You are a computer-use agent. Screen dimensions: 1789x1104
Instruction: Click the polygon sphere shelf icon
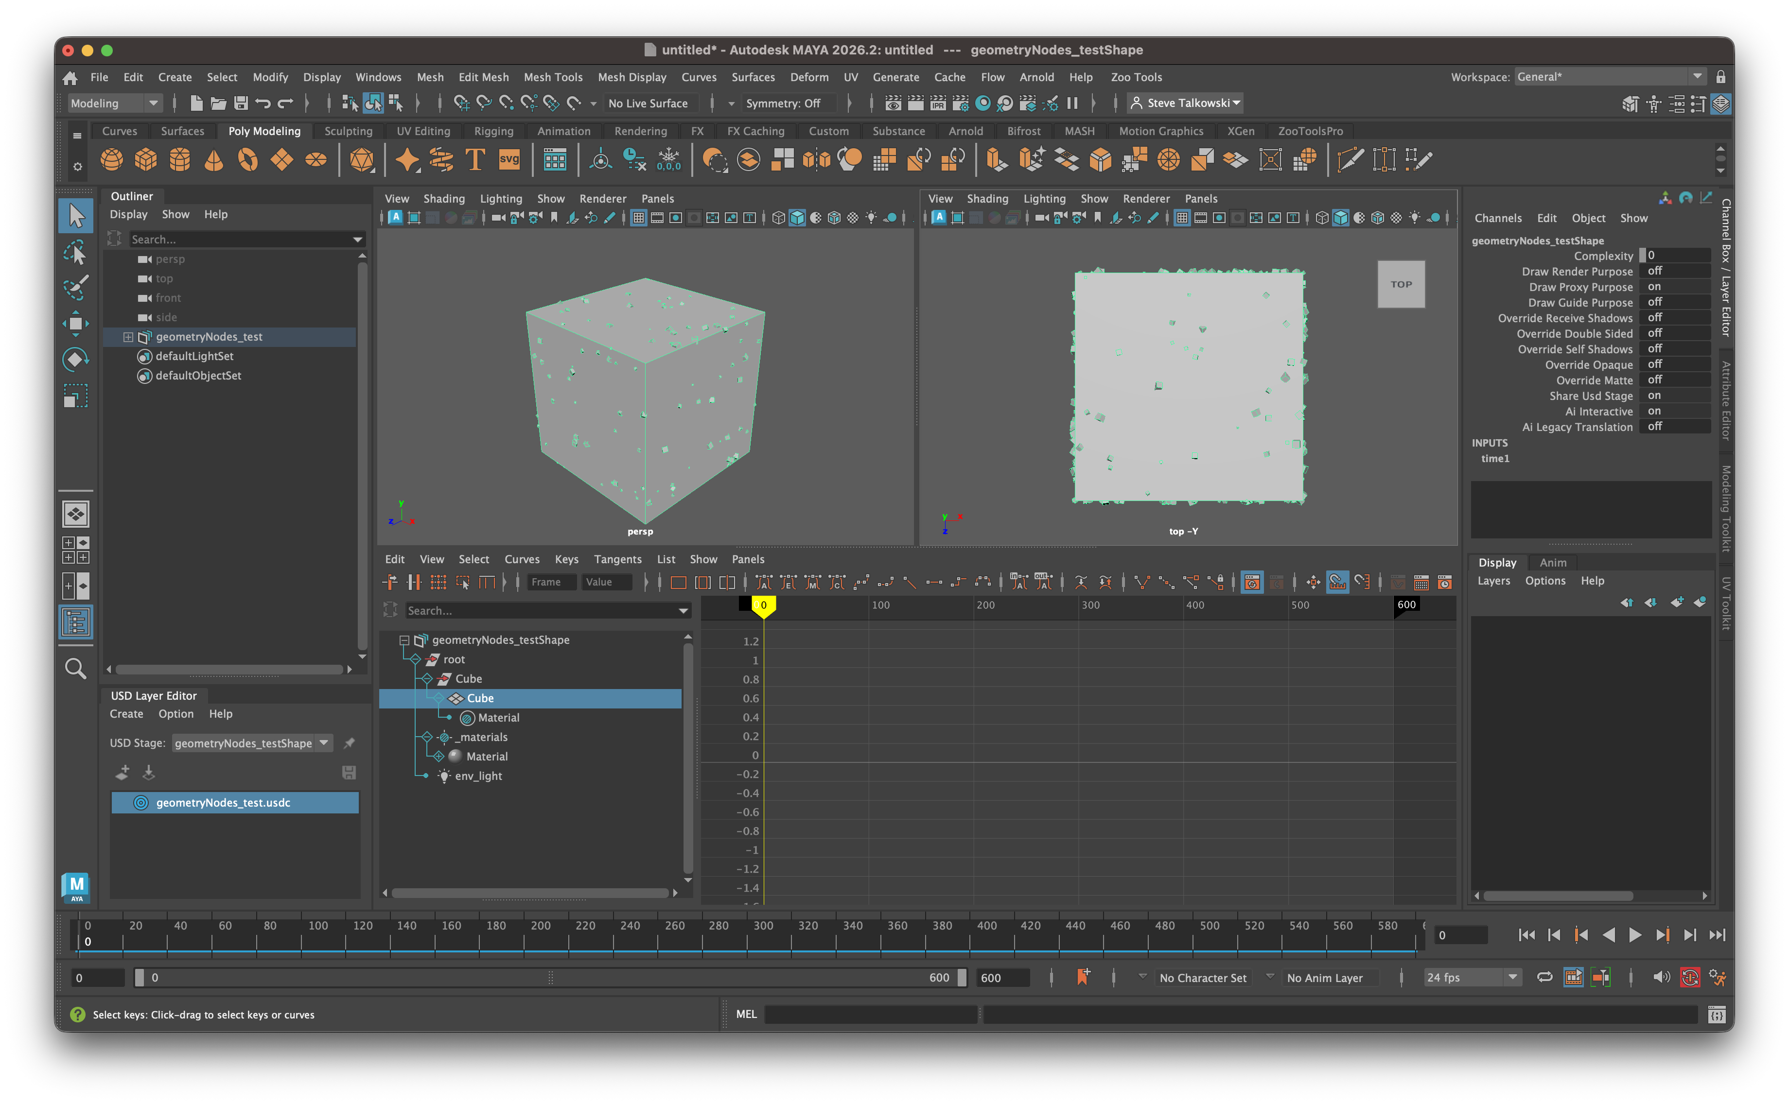click(x=112, y=159)
